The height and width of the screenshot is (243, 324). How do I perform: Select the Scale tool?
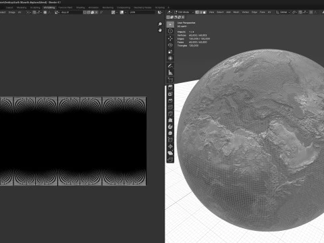(x=170, y=51)
